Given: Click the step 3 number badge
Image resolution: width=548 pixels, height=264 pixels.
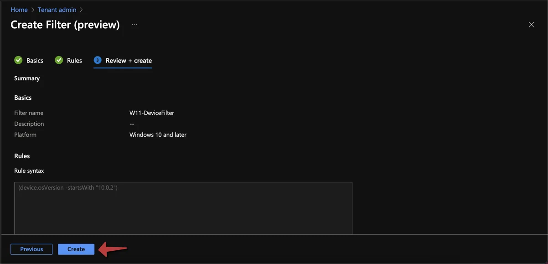Looking at the screenshot, I should (98, 60).
